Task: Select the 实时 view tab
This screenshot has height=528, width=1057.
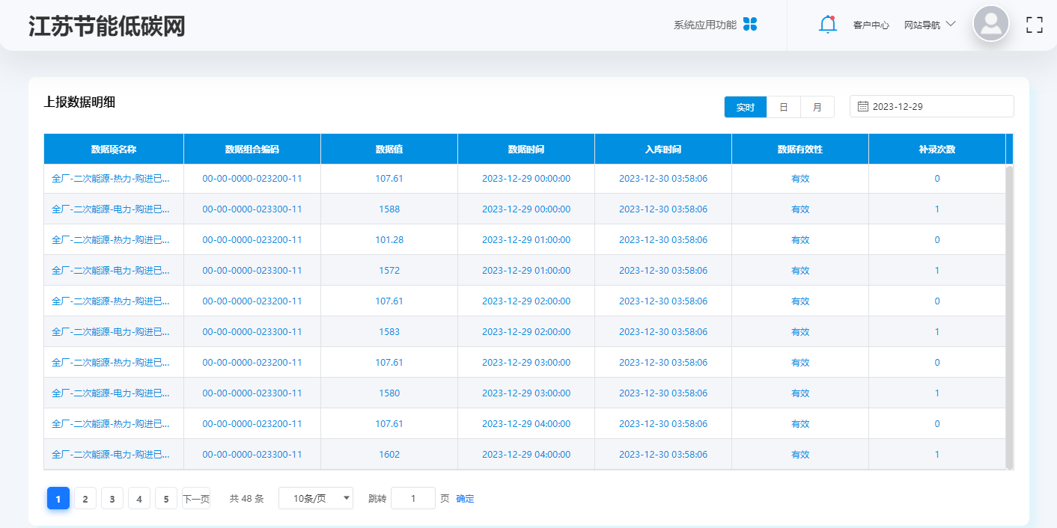Action: point(745,106)
